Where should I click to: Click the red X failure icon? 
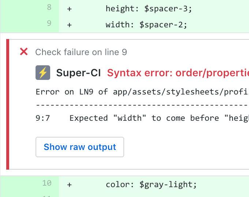tap(24, 52)
